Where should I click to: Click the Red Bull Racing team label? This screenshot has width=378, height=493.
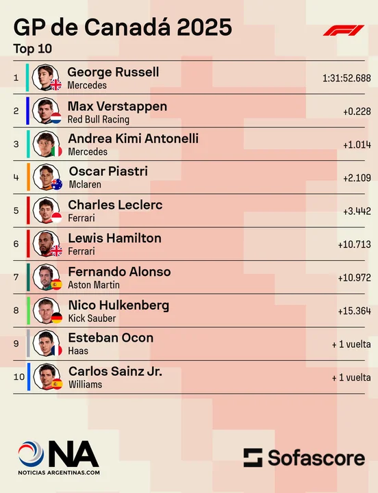pyautogui.click(x=99, y=119)
